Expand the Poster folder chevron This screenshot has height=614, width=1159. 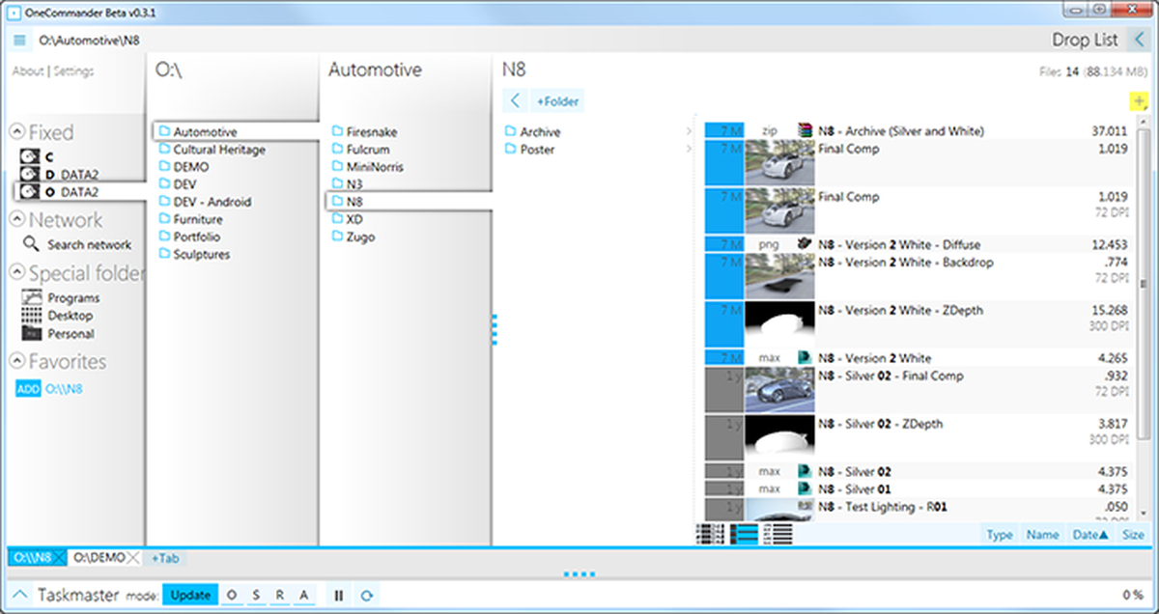(689, 149)
